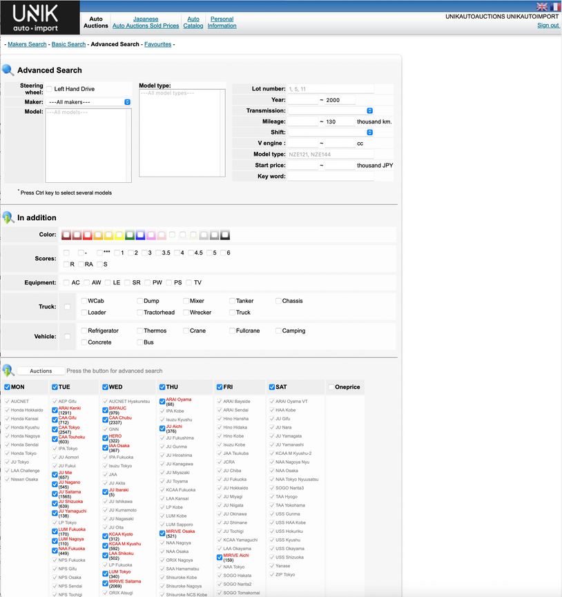Switch language with the French flag

[x=555, y=6]
